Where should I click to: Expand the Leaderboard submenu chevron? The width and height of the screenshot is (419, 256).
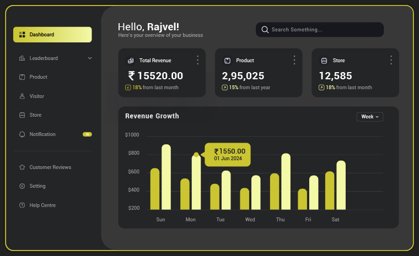(x=90, y=58)
